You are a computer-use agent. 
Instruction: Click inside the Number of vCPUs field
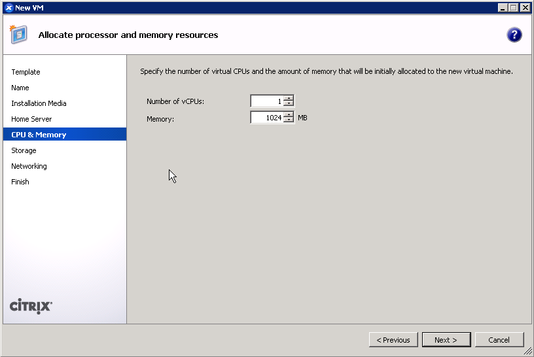click(x=267, y=101)
